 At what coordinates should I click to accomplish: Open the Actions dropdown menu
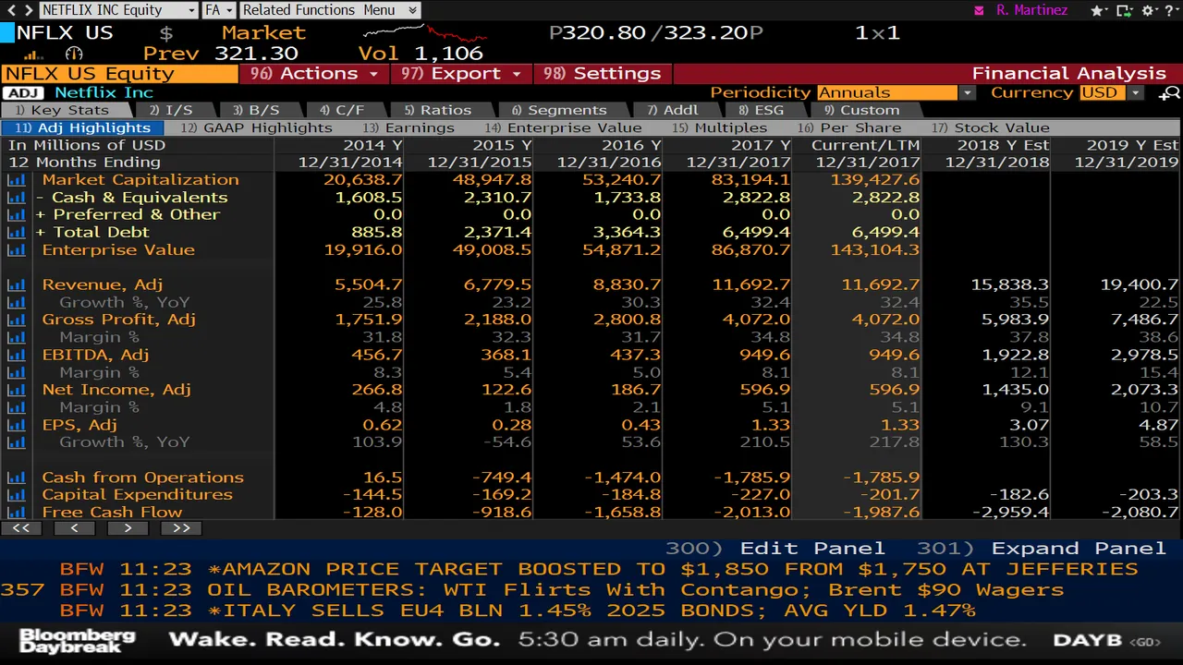click(x=314, y=74)
